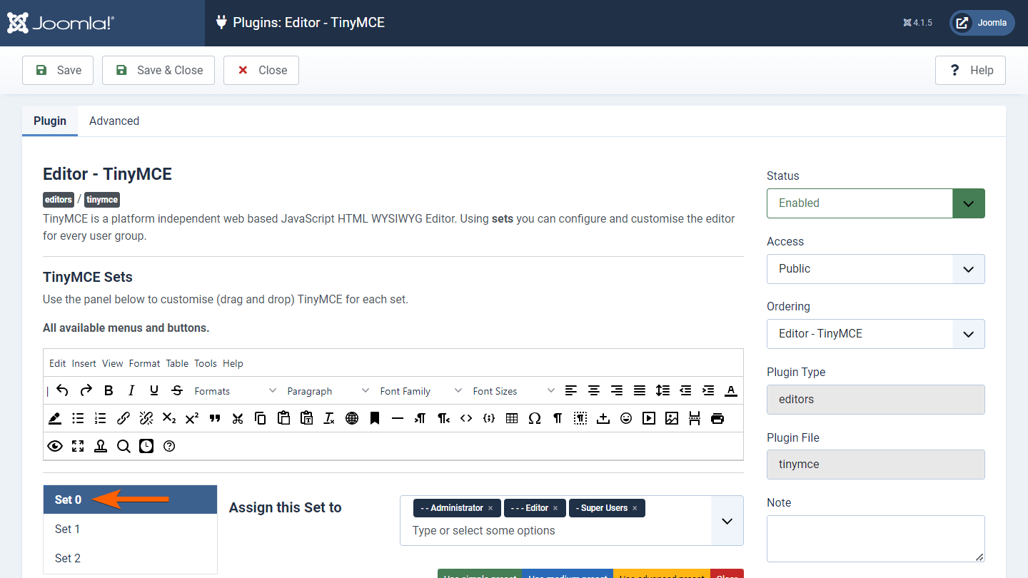
Task: Click the Bullet List icon
Action: (78, 418)
